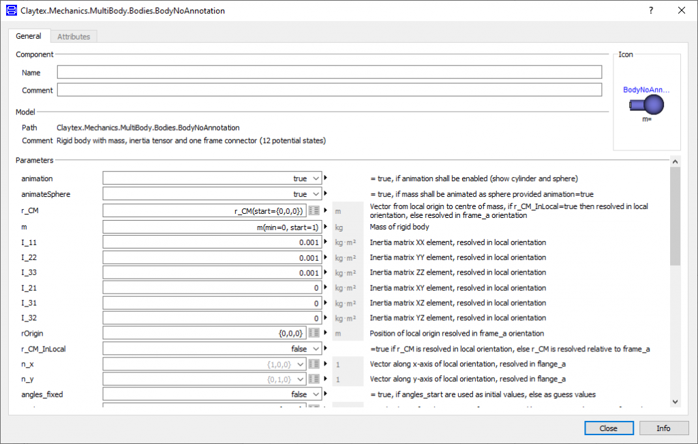Click the I_11 value field
This screenshot has height=444, width=698.
pyautogui.click(x=213, y=242)
